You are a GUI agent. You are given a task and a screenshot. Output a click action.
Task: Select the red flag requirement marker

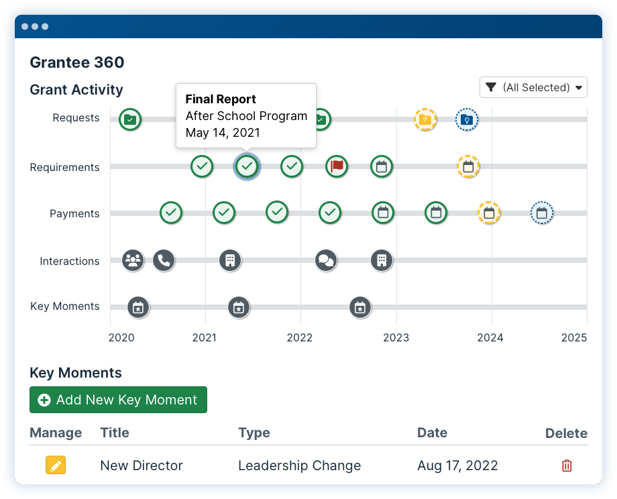pos(337,166)
